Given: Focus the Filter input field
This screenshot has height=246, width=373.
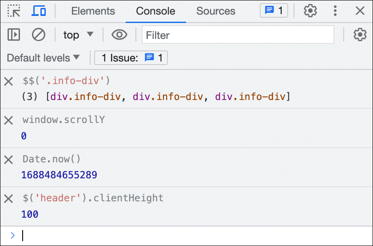Looking at the screenshot, I should [x=238, y=35].
